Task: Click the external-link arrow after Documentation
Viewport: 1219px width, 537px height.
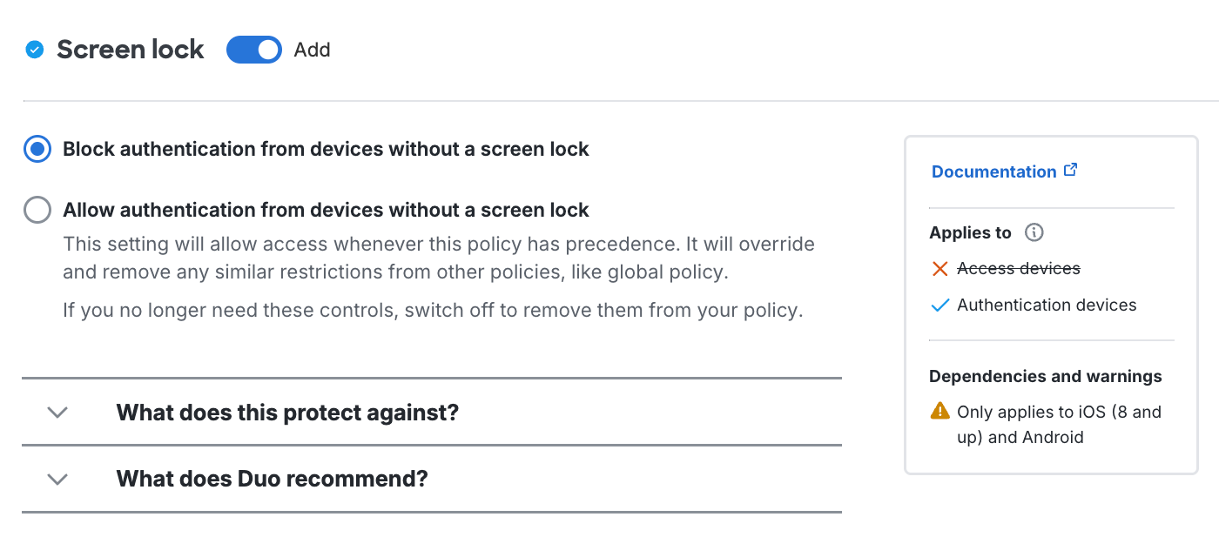Action: tap(1070, 169)
